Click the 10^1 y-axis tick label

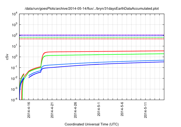pyautogui.click(x=15, y=46)
